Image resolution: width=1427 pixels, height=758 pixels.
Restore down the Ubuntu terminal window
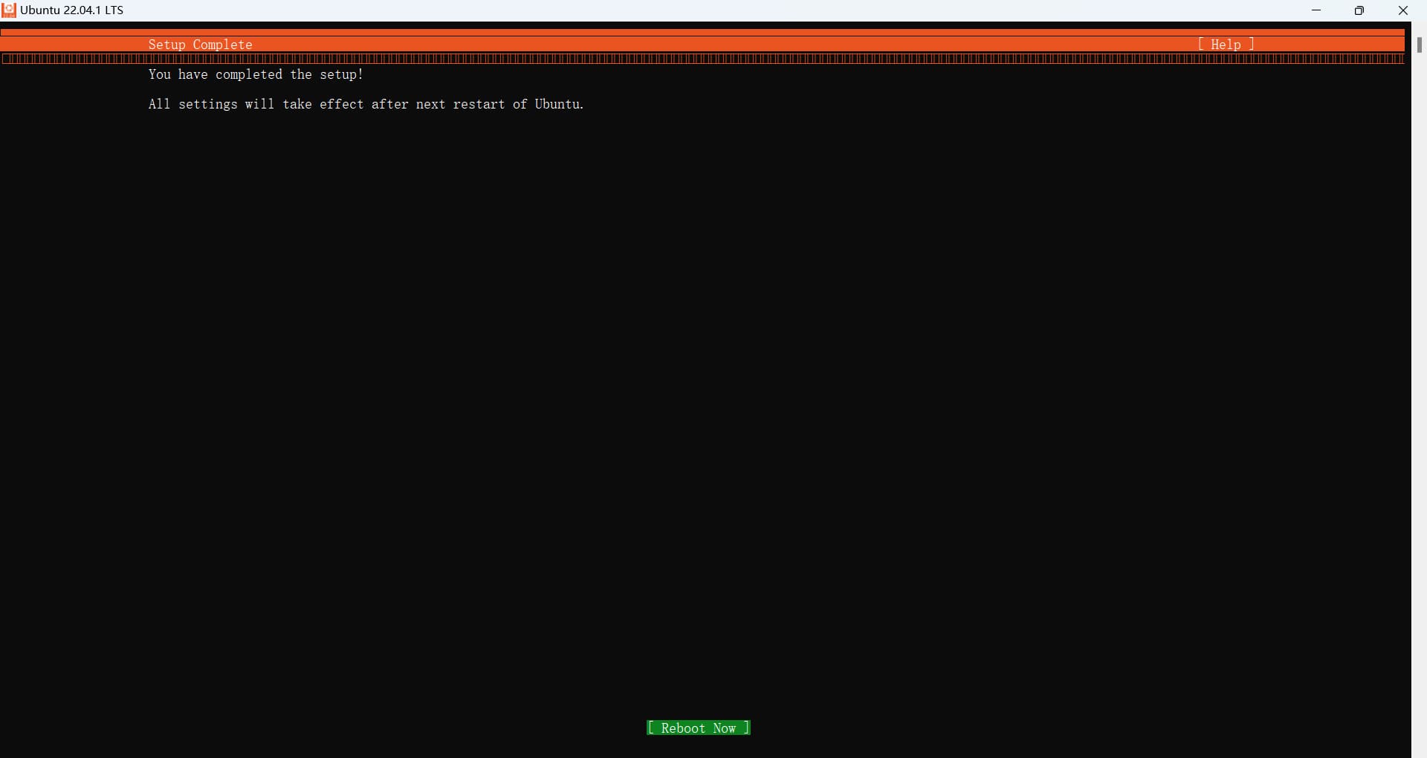1359,10
